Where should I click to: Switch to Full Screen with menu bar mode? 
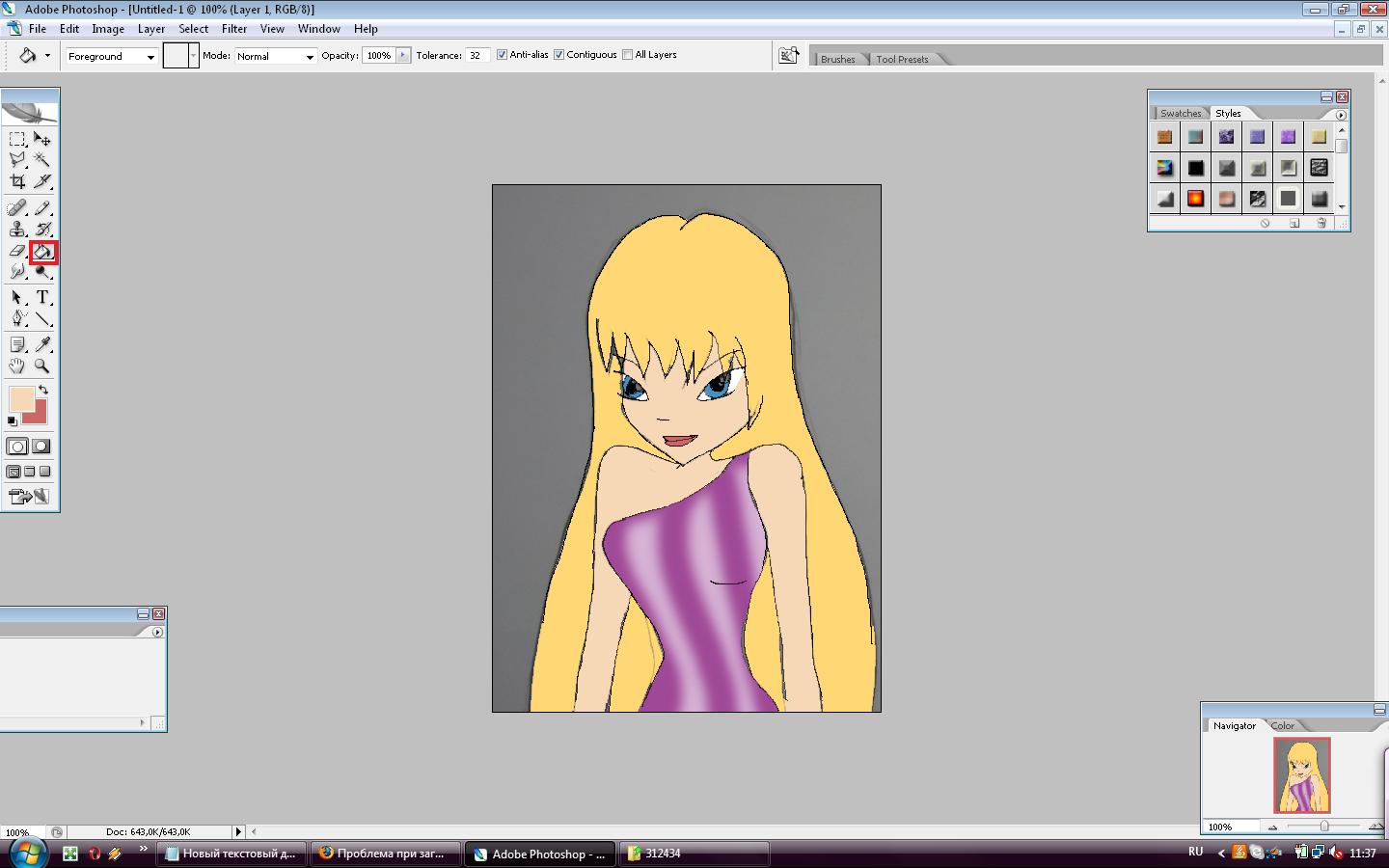coord(29,472)
